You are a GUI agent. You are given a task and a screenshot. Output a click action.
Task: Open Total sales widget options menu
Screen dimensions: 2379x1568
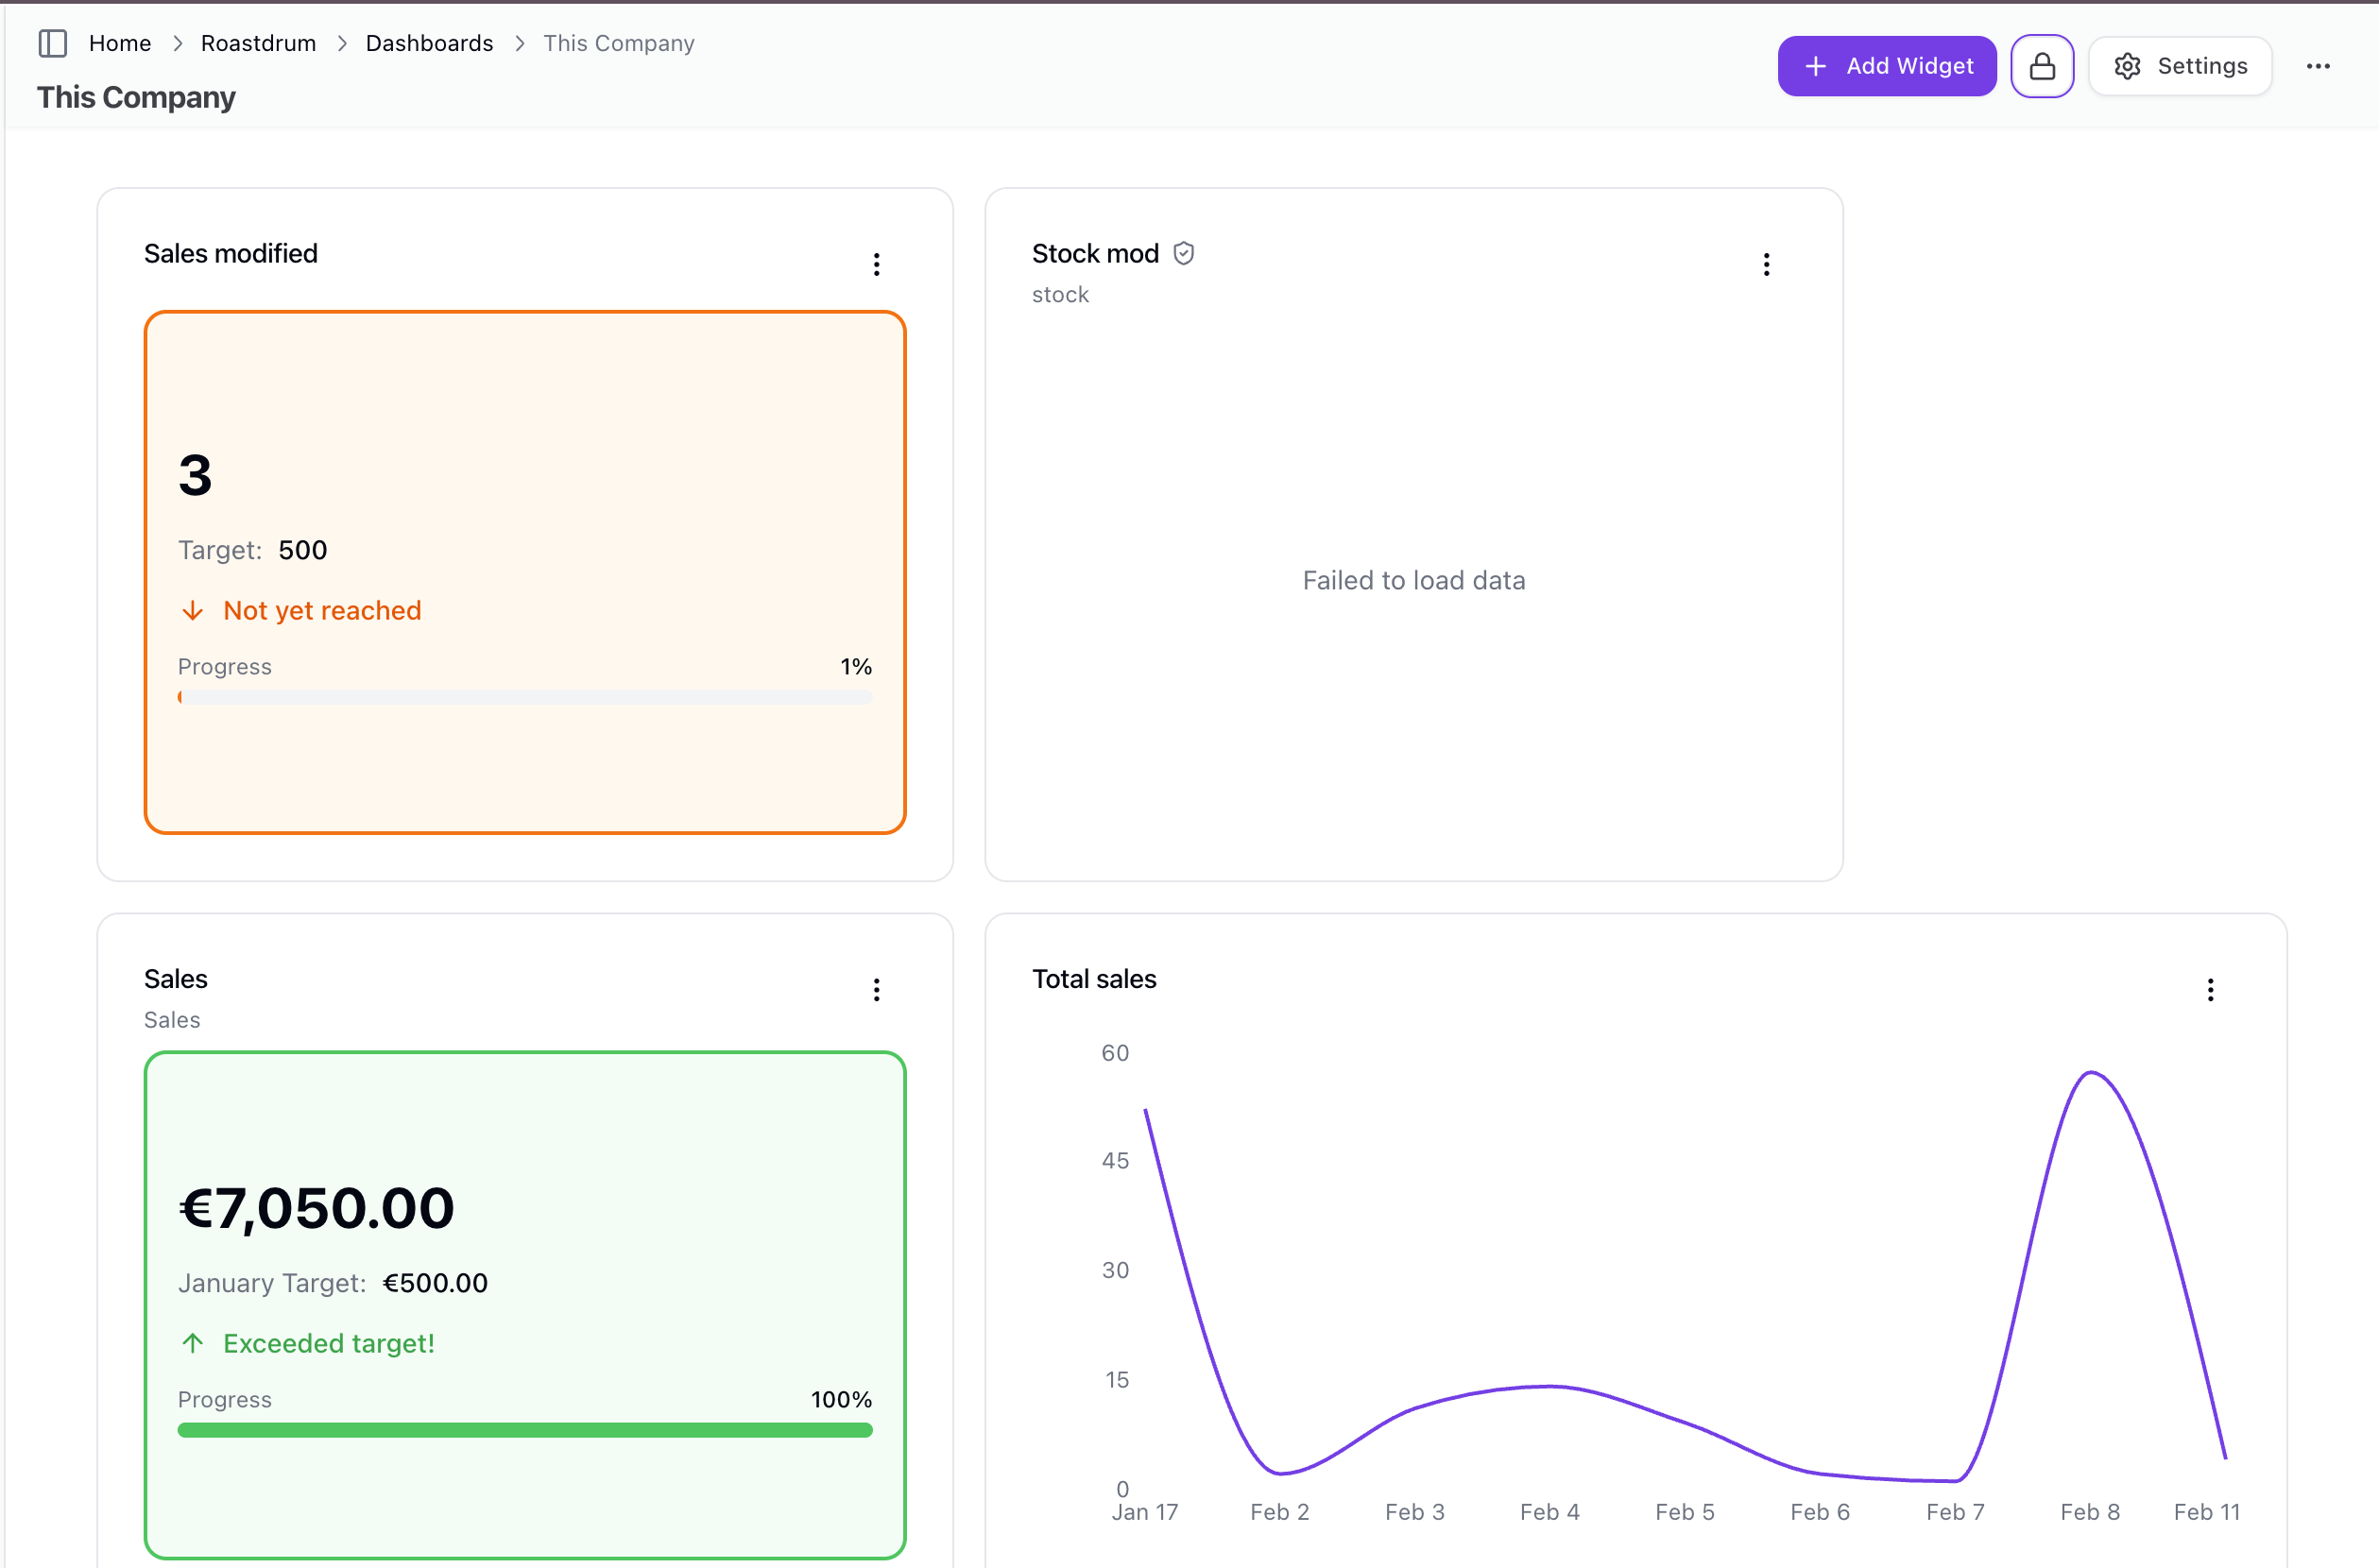click(x=2209, y=989)
